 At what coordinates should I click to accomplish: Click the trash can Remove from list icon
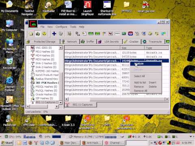pyautogui.click(x=61, y=34)
